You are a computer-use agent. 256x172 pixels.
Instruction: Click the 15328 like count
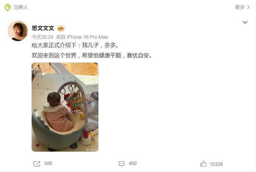(x=216, y=164)
